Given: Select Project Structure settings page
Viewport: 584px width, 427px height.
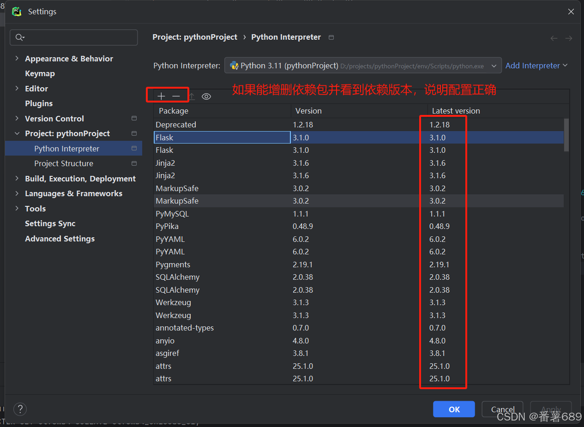Looking at the screenshot, I should [x=64, y=163].
